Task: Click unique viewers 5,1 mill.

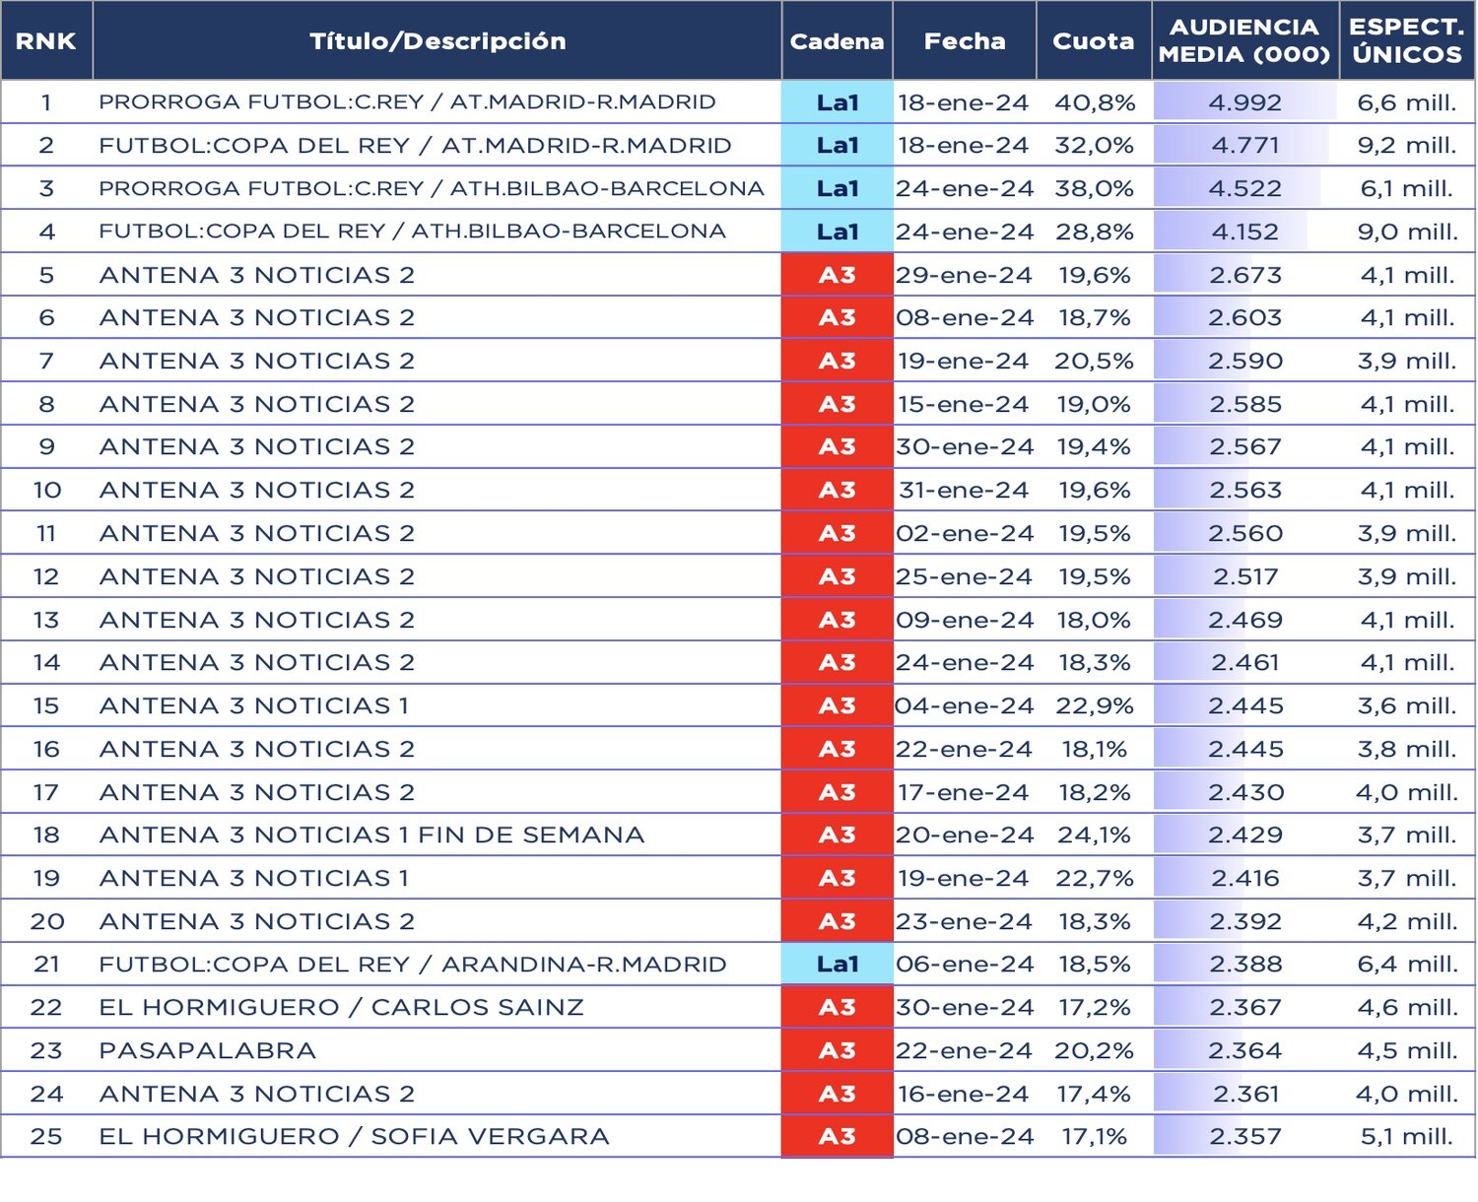Action: click(1407, 1136)
